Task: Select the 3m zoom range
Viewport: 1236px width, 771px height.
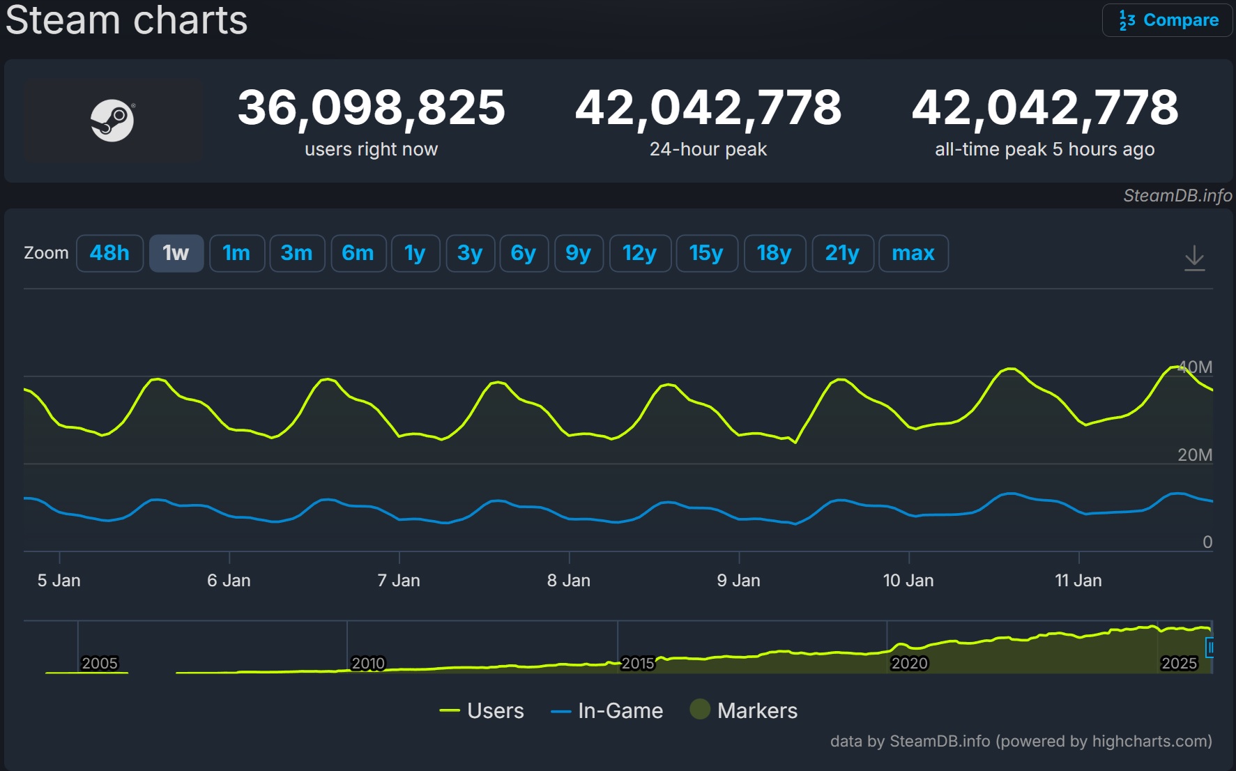Action: (x=297, y=253)
